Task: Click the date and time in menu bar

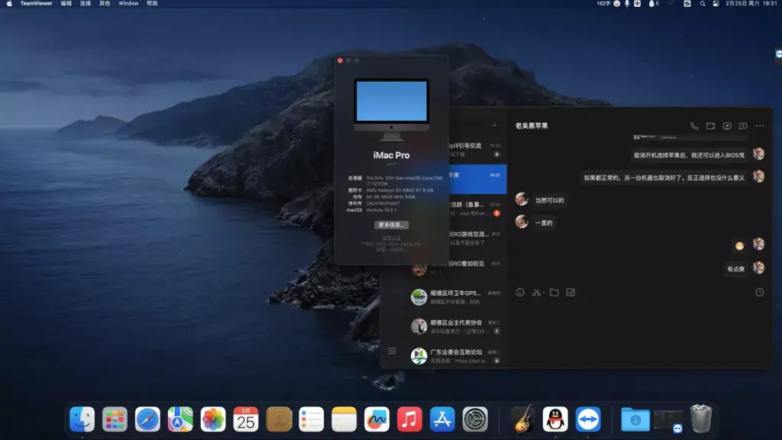Action: point(751,4)
